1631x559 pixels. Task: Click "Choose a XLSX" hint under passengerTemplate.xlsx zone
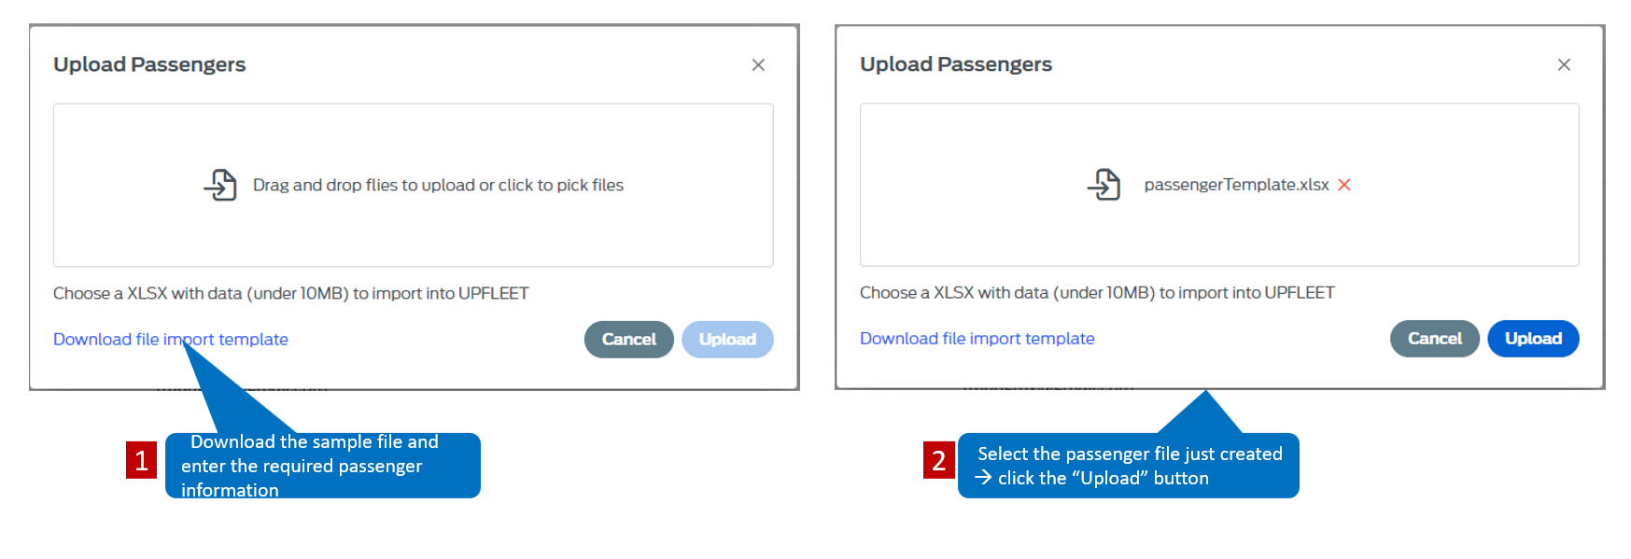pos(1097,293)
